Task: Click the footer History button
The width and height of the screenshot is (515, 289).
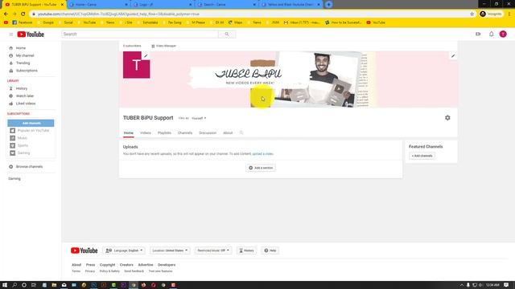Action: (x=247, y=250)
